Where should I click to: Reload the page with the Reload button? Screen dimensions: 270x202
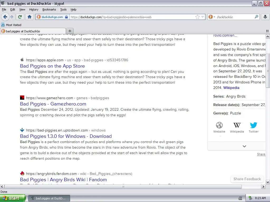pos(20,17)
